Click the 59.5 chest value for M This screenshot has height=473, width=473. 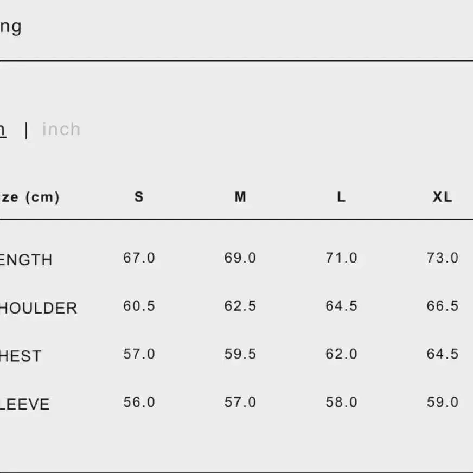coord(240,354)
